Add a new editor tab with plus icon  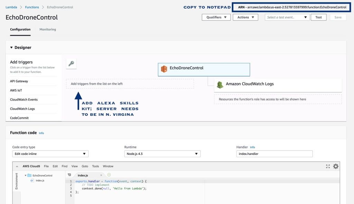coord(109,175)
